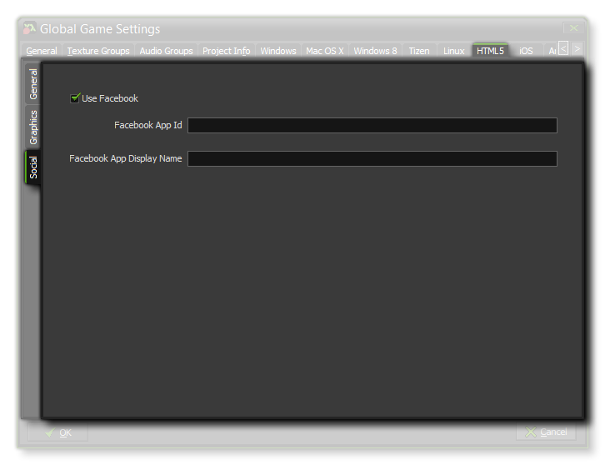Switch to the Windows 8 tab
Viewport: 605px width, 465px height.
pyautogui.click(x=375, y=51)
